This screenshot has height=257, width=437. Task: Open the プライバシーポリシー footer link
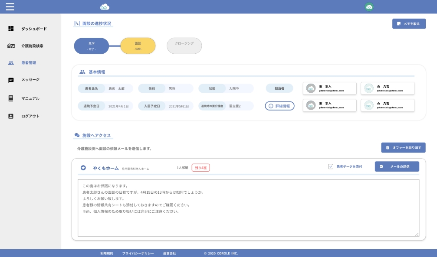coord(138,253)
